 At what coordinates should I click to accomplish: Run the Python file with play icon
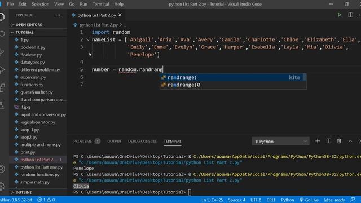click(340, 15)
